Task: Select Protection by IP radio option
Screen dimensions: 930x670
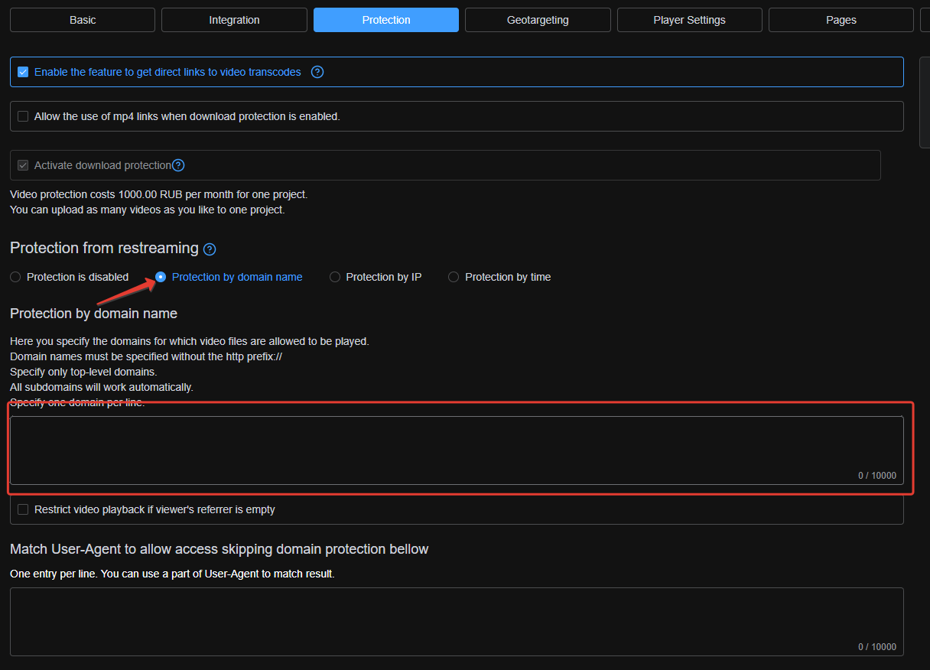Action: click(335, 277)
